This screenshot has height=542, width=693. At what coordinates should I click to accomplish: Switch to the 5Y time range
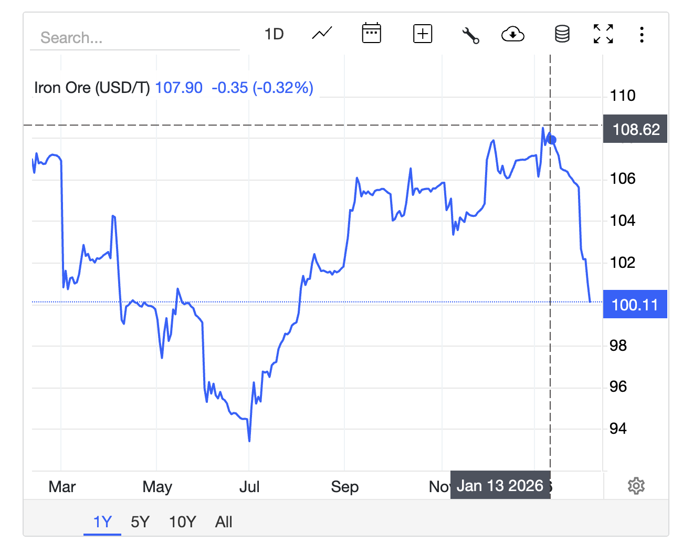pos(140,522)
